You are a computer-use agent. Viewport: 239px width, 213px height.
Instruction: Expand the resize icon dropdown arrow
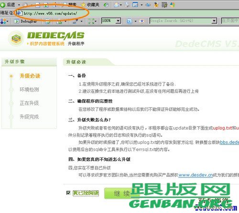point(96,21)
